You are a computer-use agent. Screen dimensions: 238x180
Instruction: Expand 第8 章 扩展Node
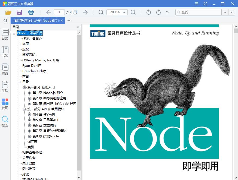click(x=29, y=136)
